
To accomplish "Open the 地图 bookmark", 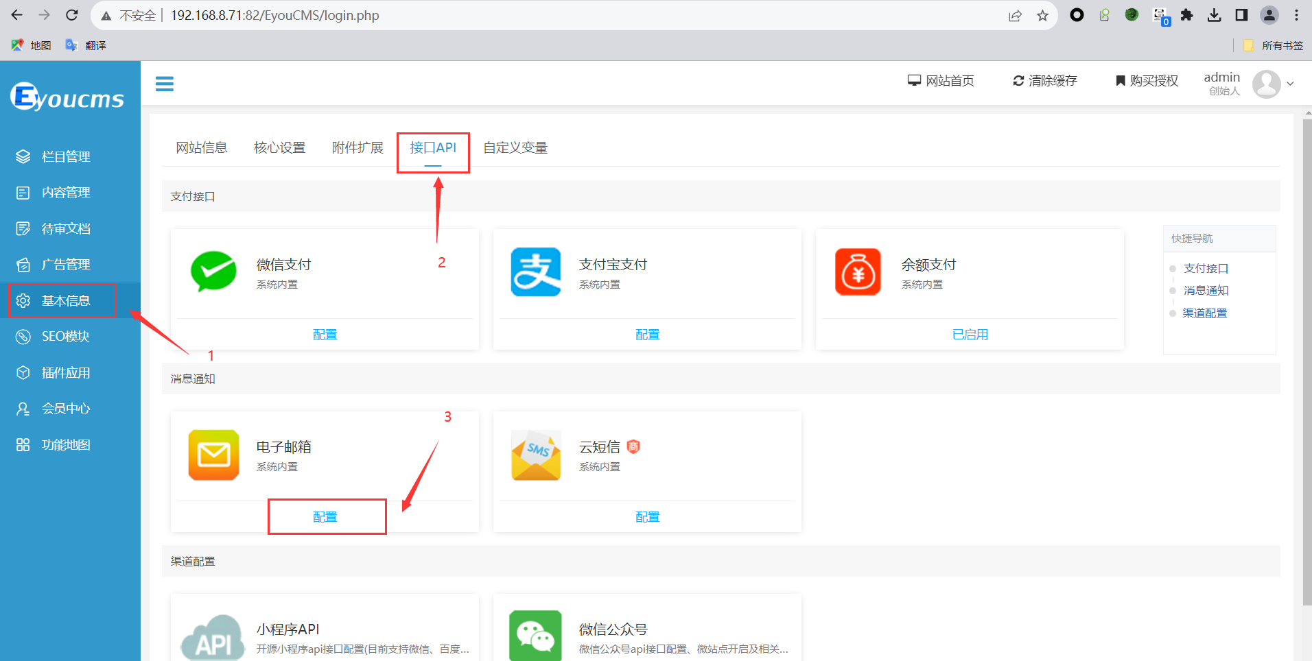I will [31, 45].
